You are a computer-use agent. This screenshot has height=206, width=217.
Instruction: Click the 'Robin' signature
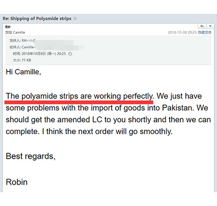(17, 182)
